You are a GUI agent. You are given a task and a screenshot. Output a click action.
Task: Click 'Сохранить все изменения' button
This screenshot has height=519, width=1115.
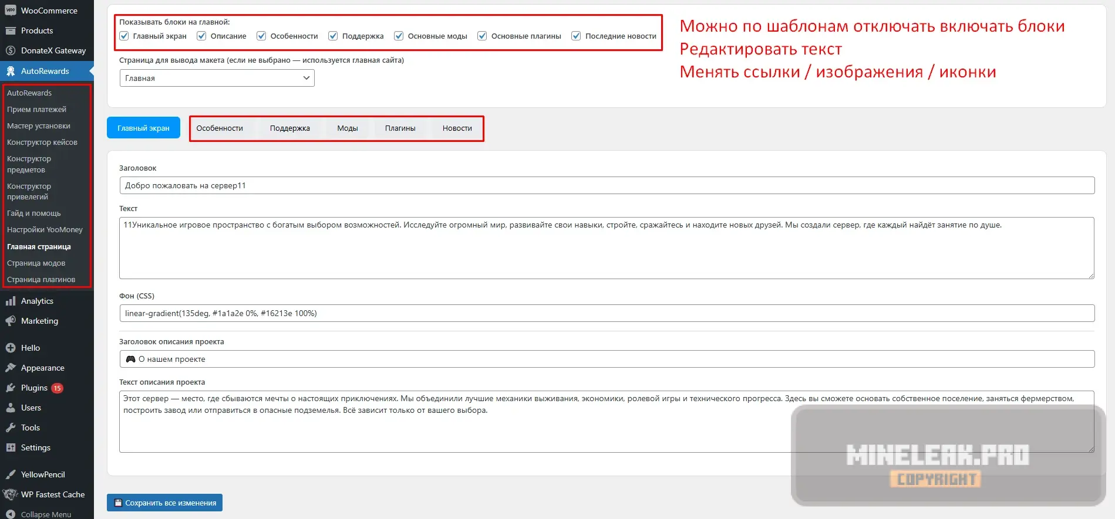pyautogui.click(x=164, y=503)
